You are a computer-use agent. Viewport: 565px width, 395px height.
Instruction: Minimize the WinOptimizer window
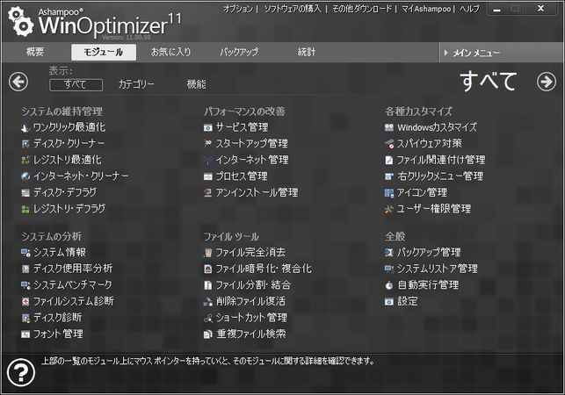(x=496, y=9)
